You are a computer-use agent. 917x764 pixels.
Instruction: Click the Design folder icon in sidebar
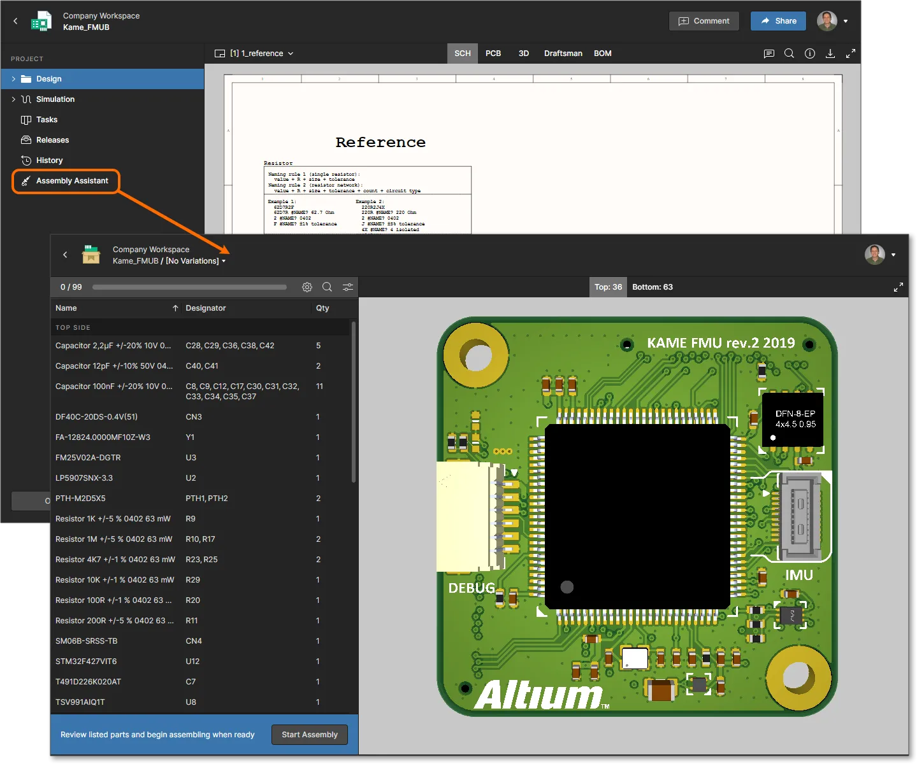point(26,79)
